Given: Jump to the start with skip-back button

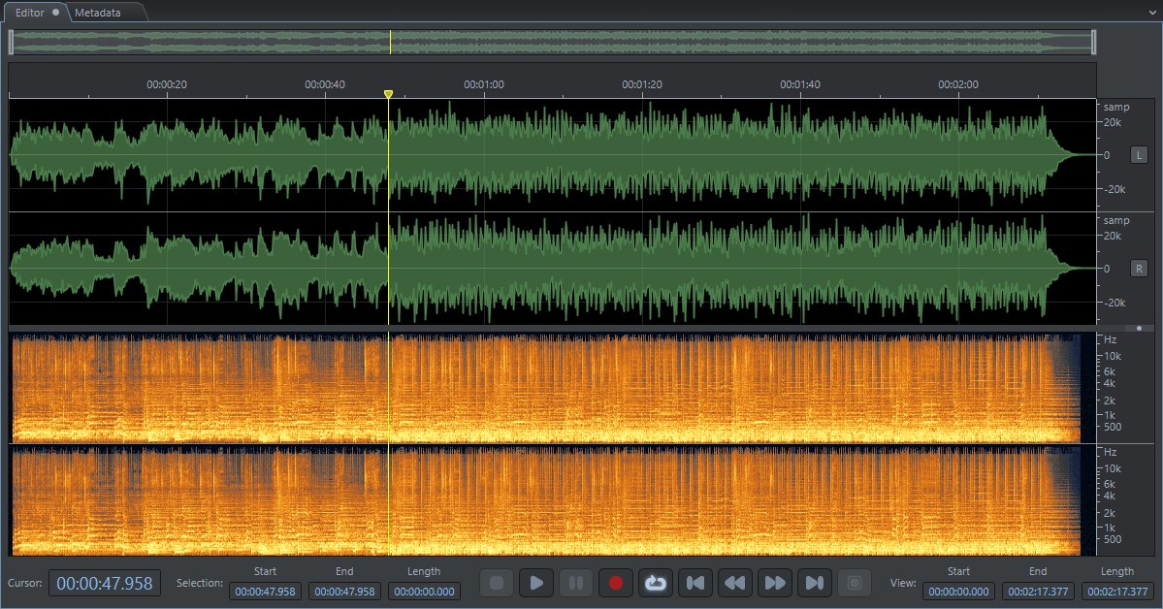Looking at the screenshot, I should [695, 583].
